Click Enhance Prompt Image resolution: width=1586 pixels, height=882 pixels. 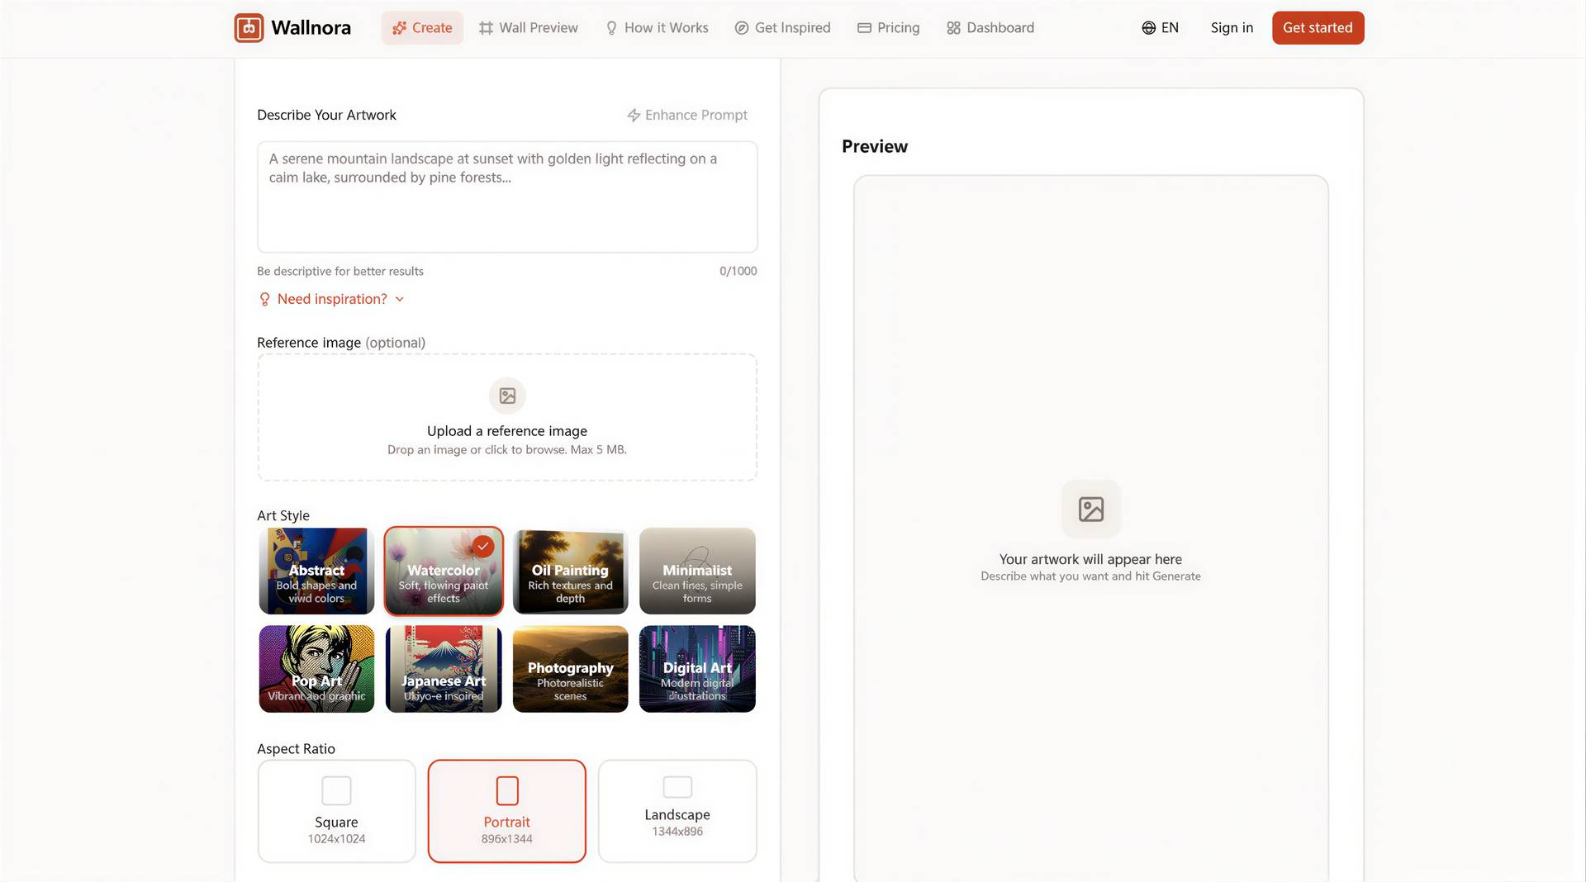pyautogui.click(x=687, y=115)
